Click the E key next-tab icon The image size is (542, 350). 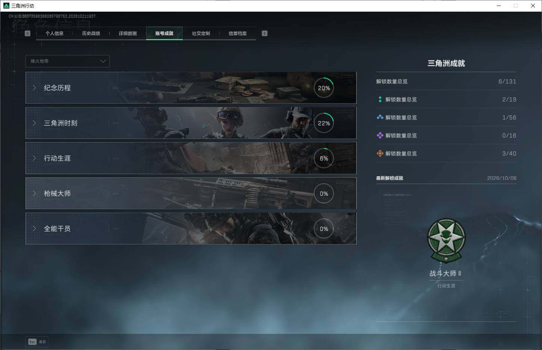click(x=265, y=33)
